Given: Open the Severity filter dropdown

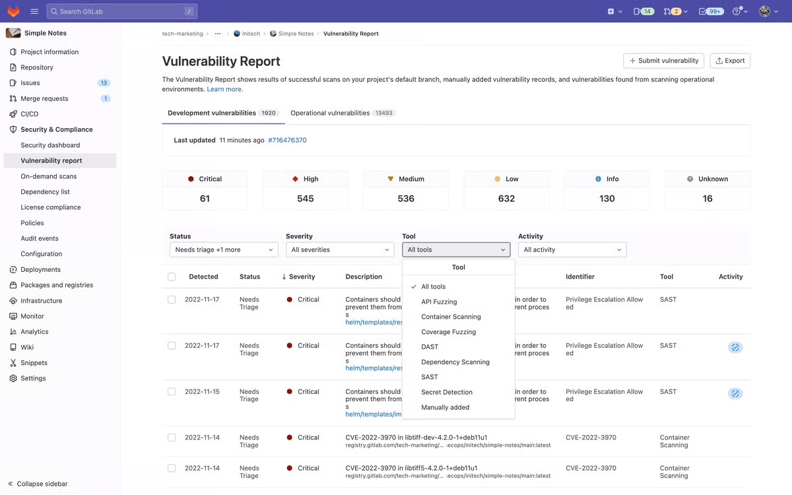Looking at the screenshot, I should pyautogui.click(x=339, y=249).
